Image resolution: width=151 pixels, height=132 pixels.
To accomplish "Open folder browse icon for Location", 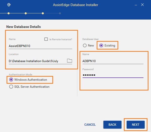I will pos(69,61).
